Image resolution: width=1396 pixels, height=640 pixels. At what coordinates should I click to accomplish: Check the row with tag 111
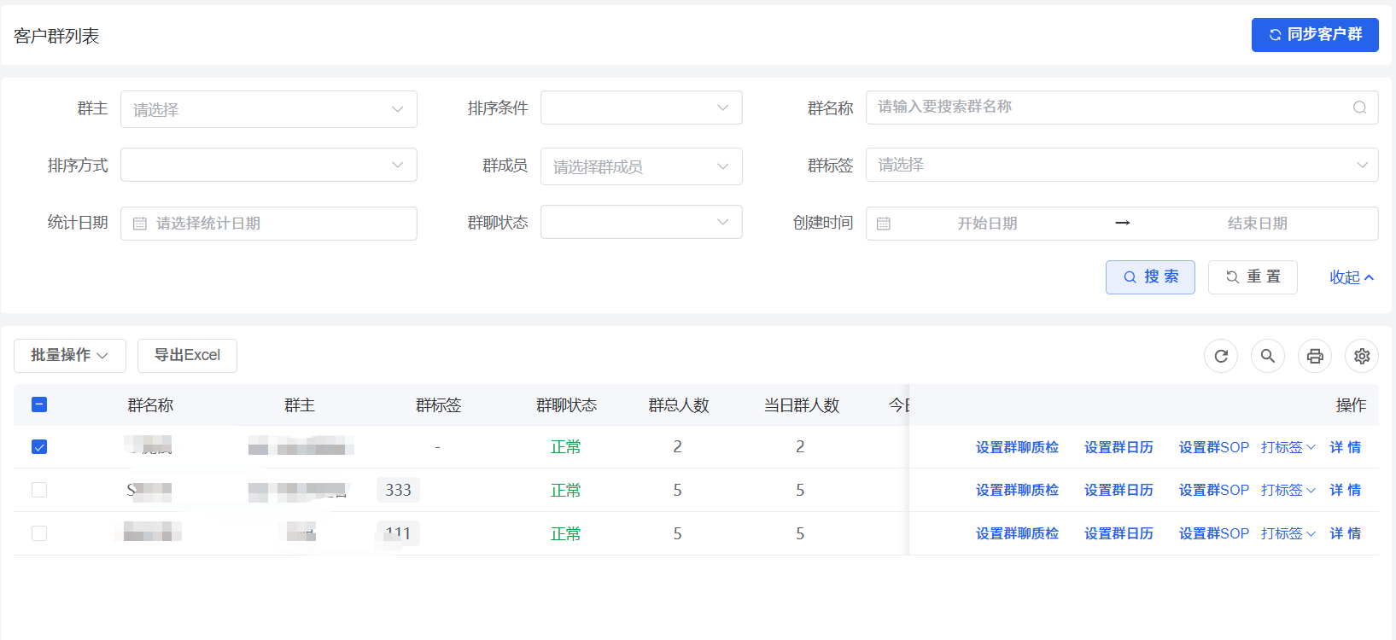coord(39,533)
